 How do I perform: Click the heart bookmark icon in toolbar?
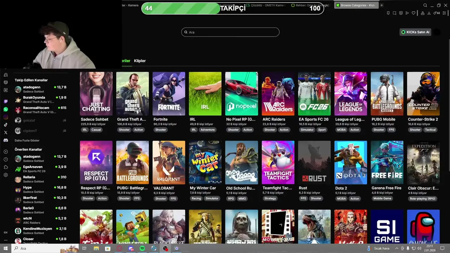(413, 13)
